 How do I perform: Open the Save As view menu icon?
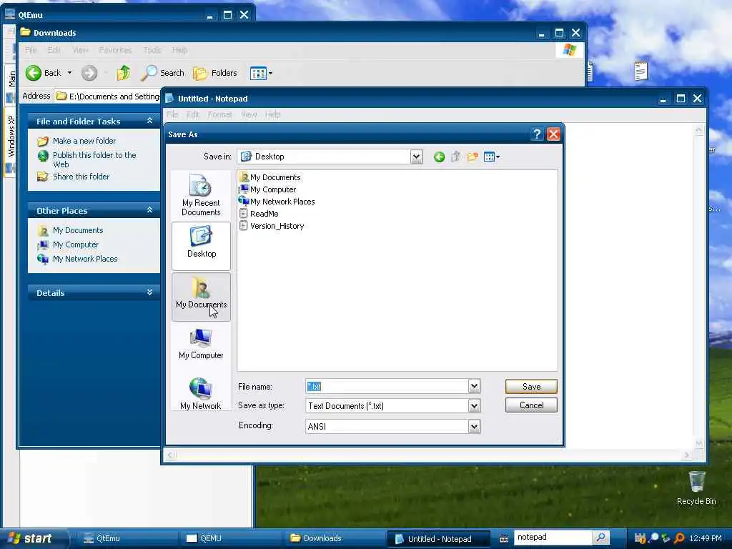[492, 157]
